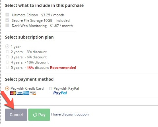This screenshot has width=158, height=127.
Task: Click the Discover card icon
Action: click(x=33, y=93)
